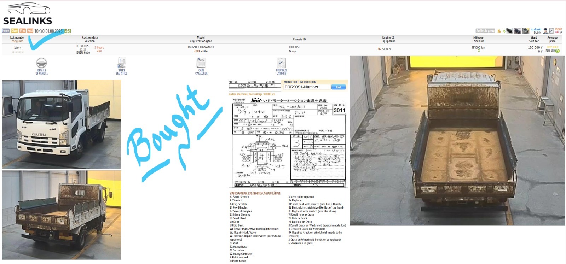Open the rear view truck photo
Screen dimensions: 566x264
62,215
